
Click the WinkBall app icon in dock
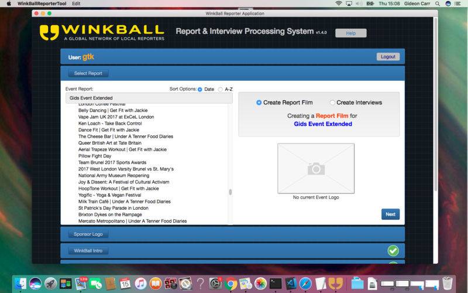[335, 284]
